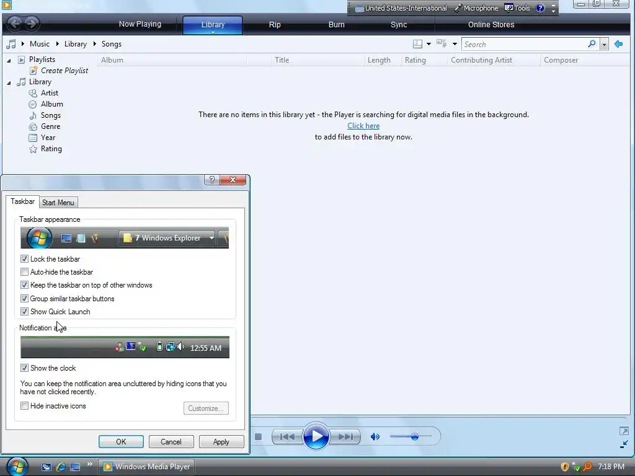Click Create Playlist
This screenshot has height=476, width=635.
[64, 71]
